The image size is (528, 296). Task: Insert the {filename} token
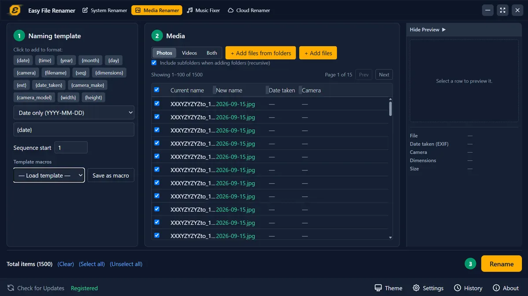coord(56,72)
